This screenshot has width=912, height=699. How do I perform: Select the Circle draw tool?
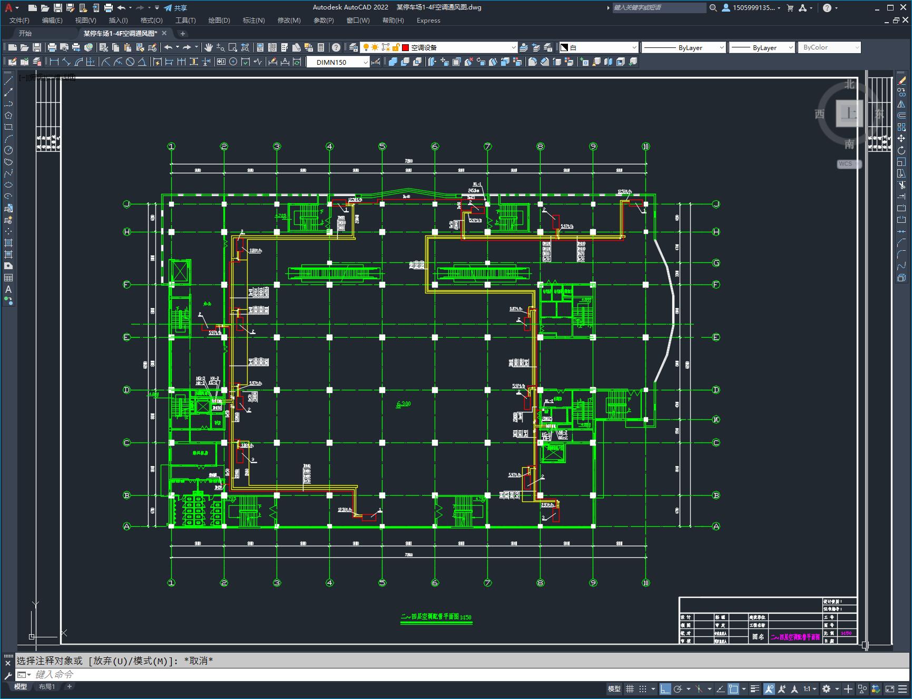click(x=8, y=150)
